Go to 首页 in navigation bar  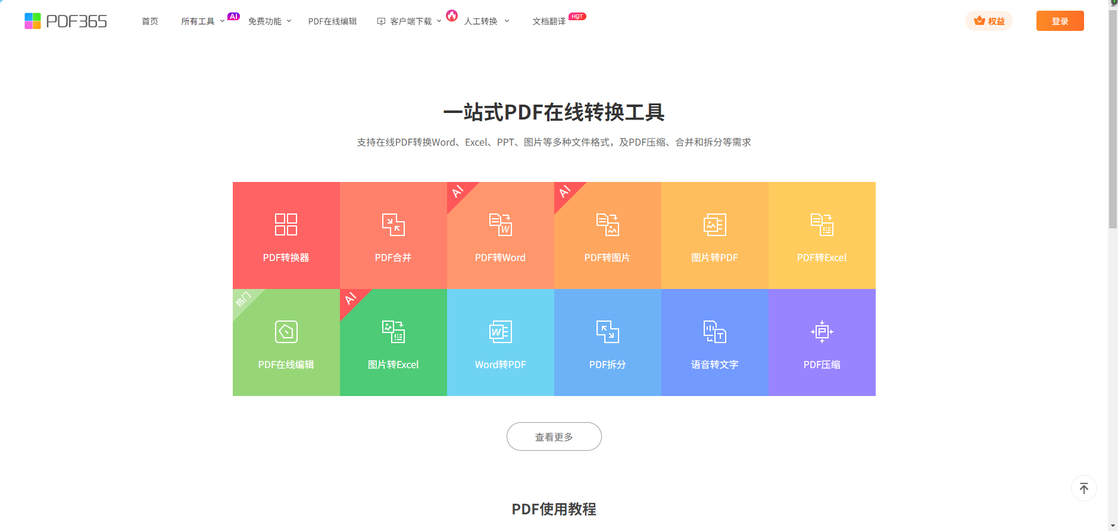[x=150, y=21]
